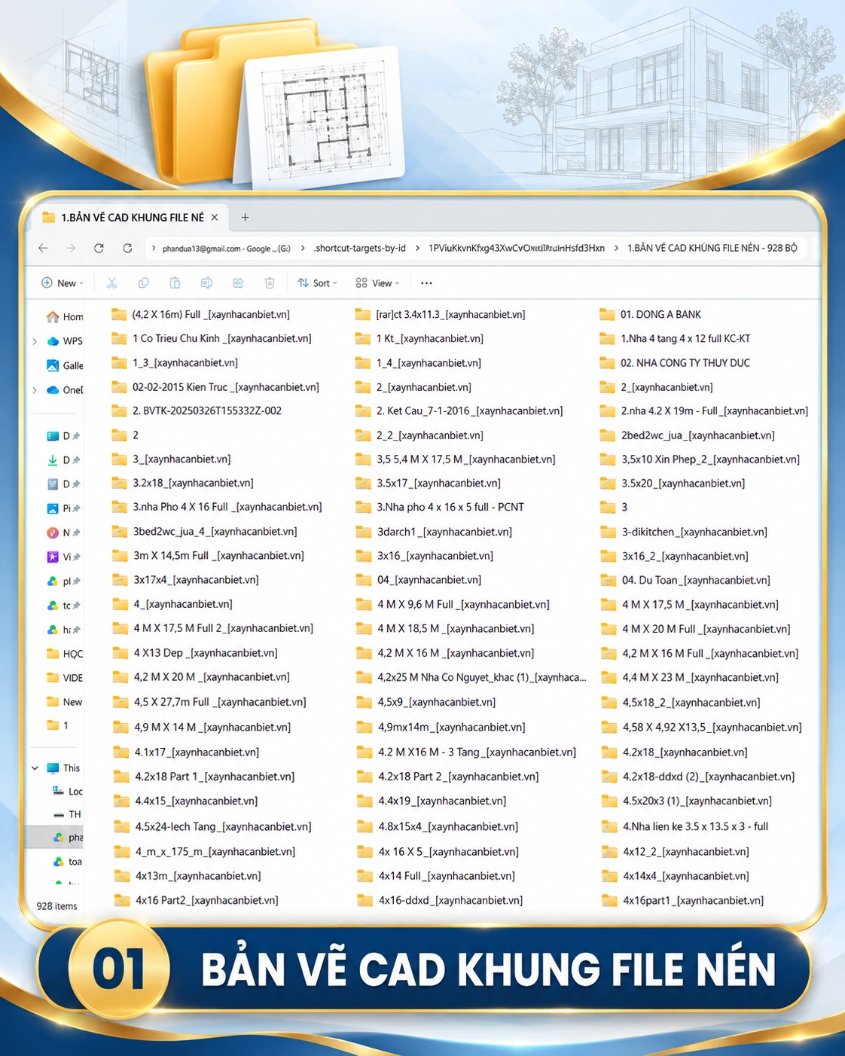Image resolution: width=845 pixels, height=1056 pixels.
Task: Collapse the This PC tree node
Action: coord(35,768)
